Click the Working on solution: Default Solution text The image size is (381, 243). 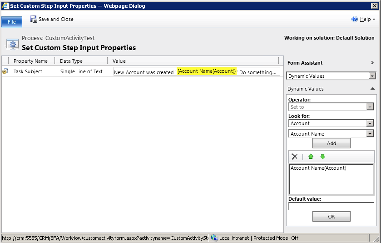tap(329, 38)
